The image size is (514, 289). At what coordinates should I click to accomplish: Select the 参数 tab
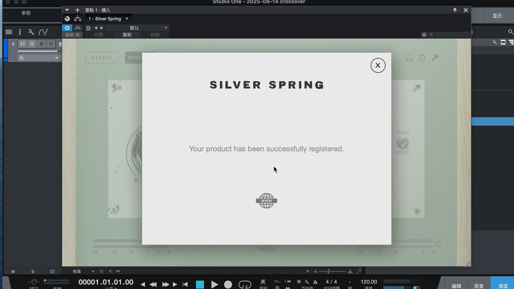(x=26, y=13)
